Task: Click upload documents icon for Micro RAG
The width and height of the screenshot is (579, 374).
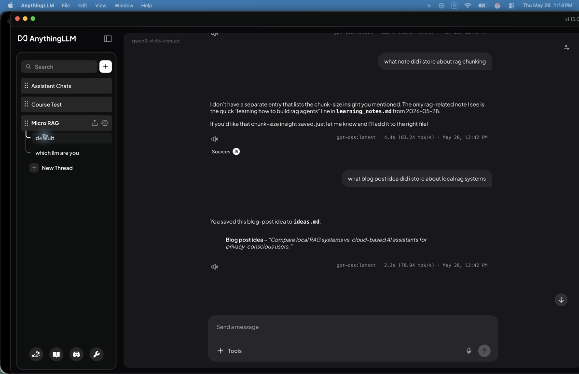Action: tap(95, 123)
